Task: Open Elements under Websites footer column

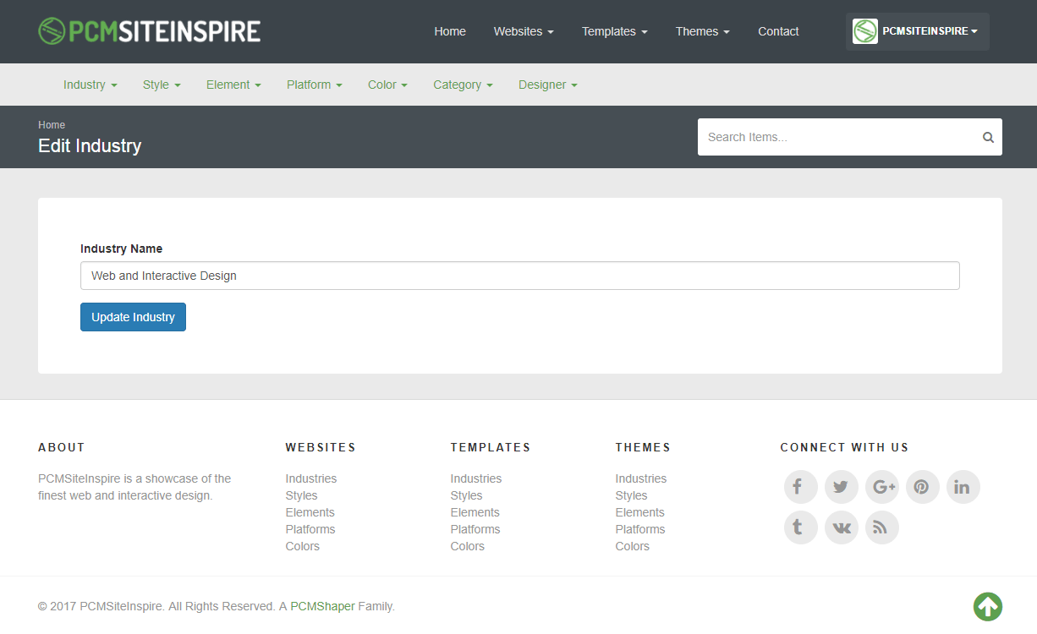Action: (310, 512)
